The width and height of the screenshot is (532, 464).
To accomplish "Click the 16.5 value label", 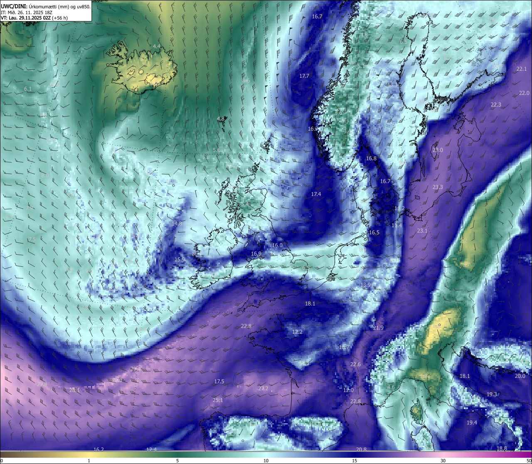I will pyautogui.click(x=374, y=233).
